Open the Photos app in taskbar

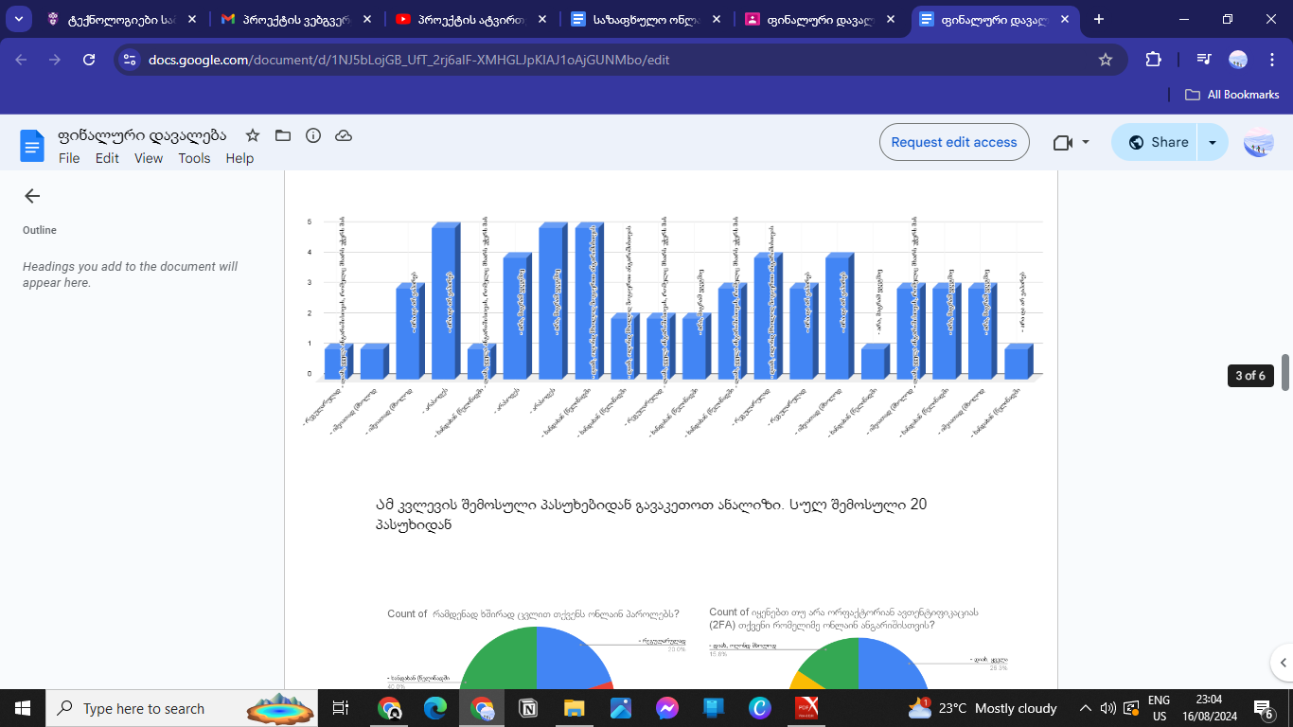pyautogui.click(x=621, y=708)
